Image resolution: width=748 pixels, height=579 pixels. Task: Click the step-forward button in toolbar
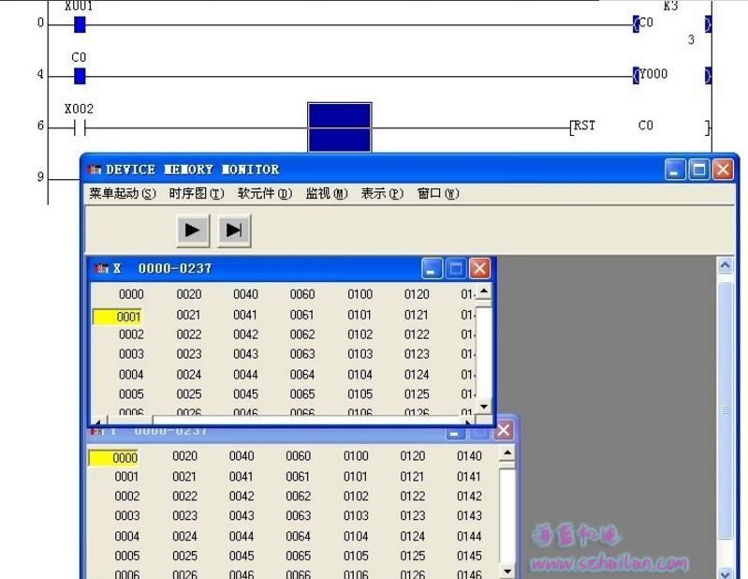coord(234,230)
